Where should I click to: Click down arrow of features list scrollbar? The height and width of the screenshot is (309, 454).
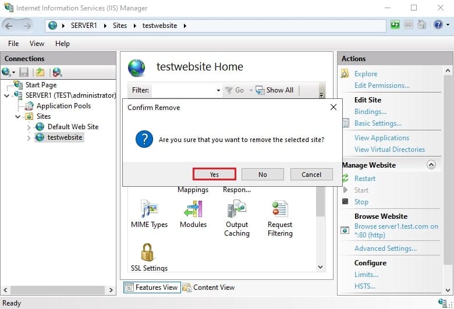[320, 267]
